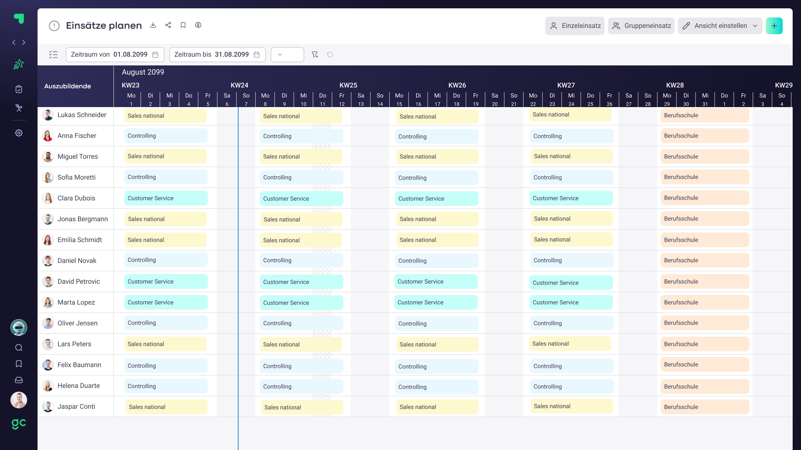Viewport: 801px width, 450px height.
Task: Open Anna Fischer's trainee row name
Action: tap(77, 136)
